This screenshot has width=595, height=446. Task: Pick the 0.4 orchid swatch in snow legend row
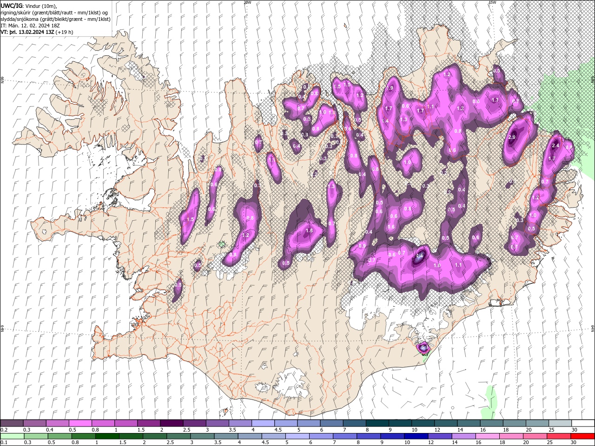point(57,423)
